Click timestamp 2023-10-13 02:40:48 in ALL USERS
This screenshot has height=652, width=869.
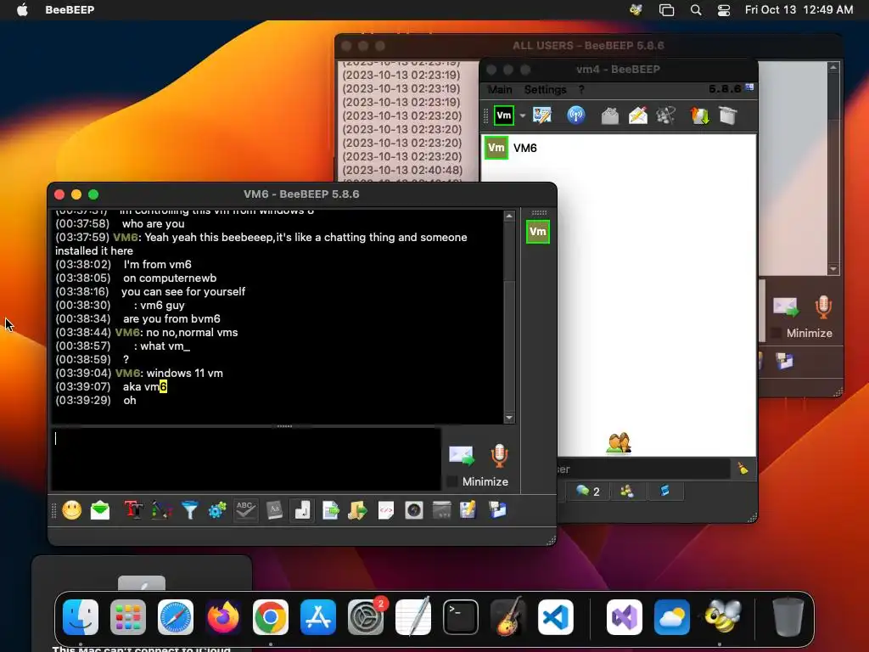click(x=402, y=170)
